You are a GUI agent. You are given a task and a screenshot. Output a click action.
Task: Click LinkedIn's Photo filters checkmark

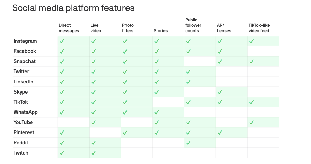click(x=125, y=82)
